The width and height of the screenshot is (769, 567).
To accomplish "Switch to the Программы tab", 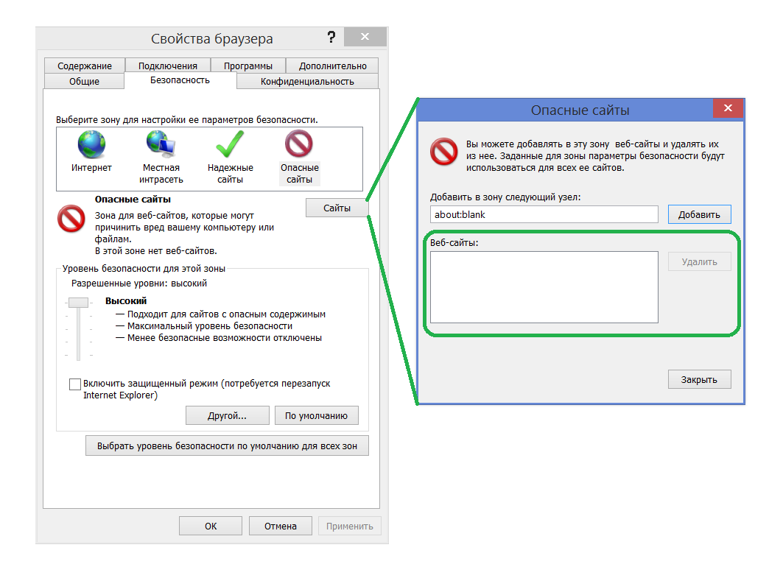I will [247, 66].
